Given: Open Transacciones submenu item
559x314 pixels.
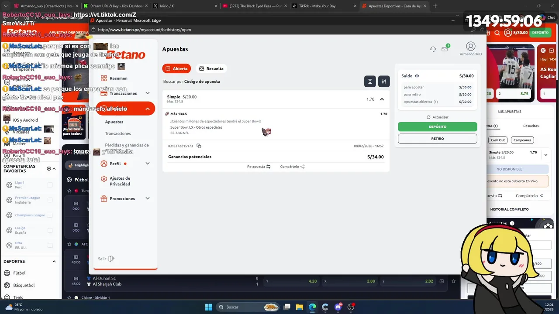Looking at the screenshot, I should click(x=118, y=133).
